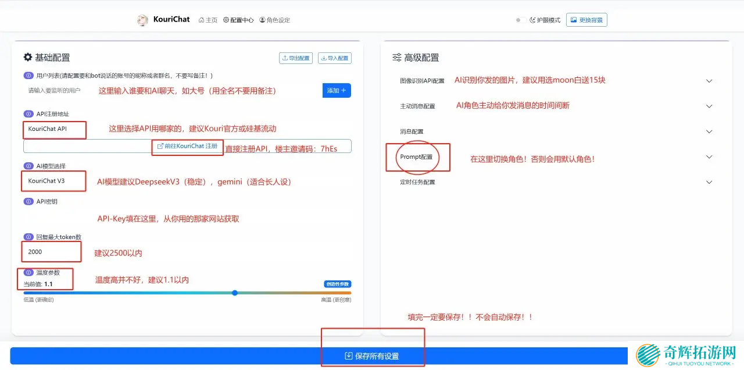
Task: Expand the 图像识别API配置 section
Action: pyautogui.click(x=709, y=81)
